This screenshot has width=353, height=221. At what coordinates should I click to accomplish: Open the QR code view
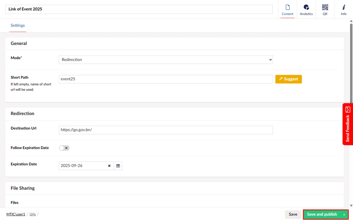[325, 10]
